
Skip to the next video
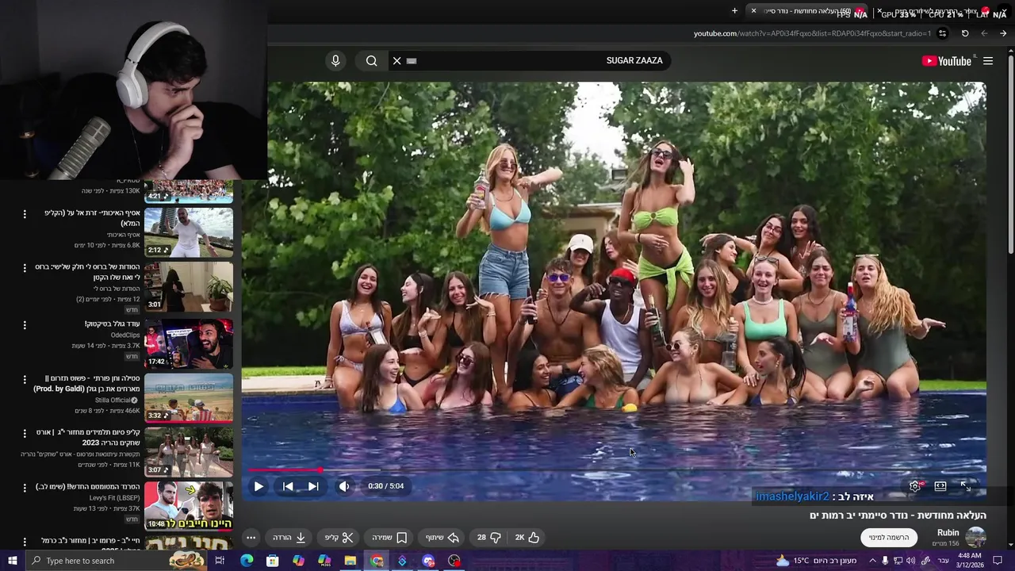[x=313, y=486]
